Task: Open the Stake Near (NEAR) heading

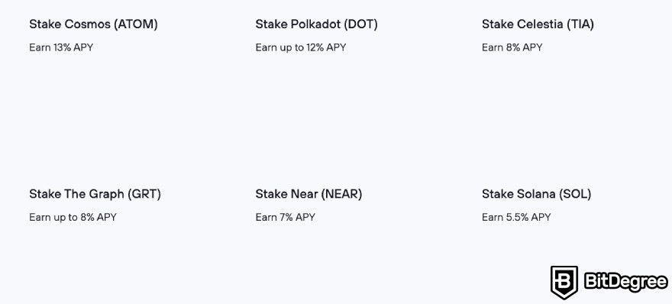Action: pos(309,194)
